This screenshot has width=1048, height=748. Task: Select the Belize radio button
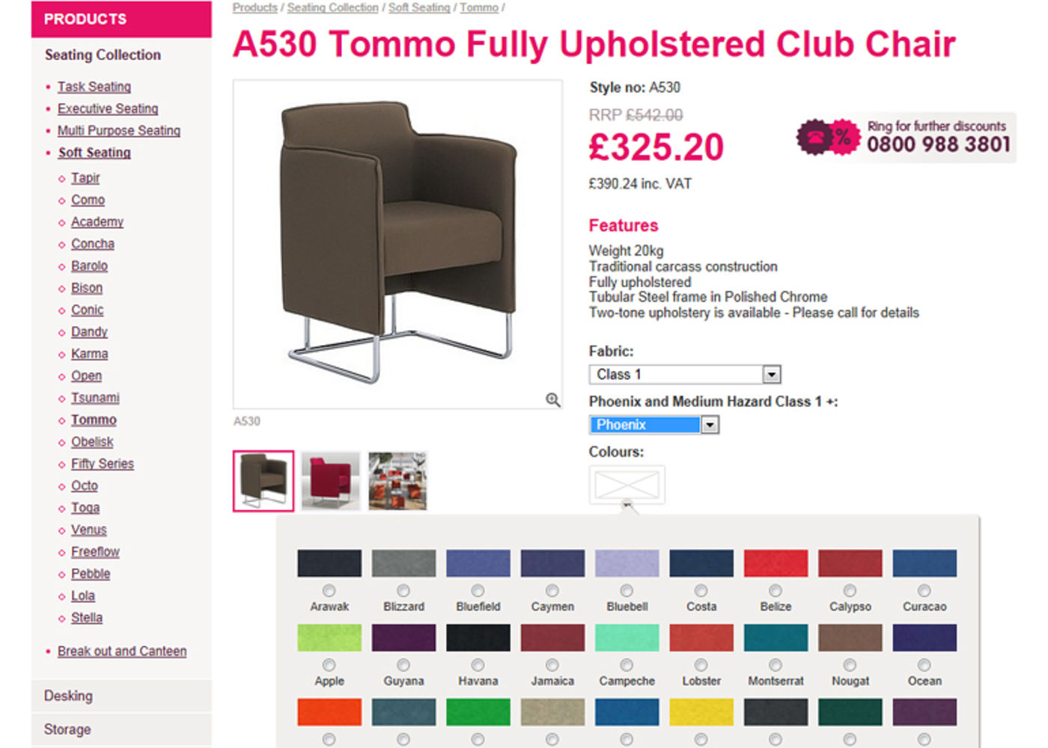coord(776,590)
